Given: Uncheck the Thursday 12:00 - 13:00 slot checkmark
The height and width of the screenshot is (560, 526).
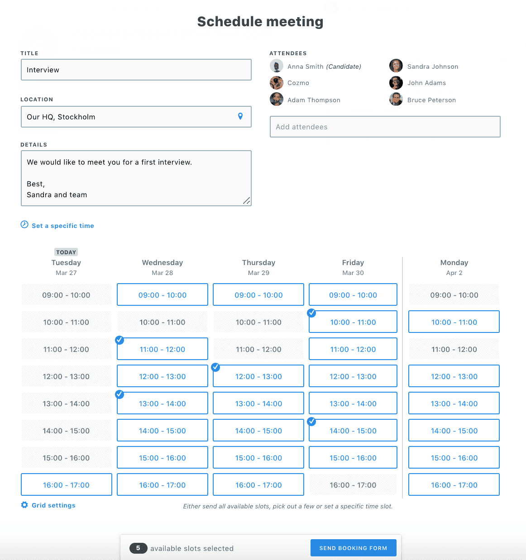Looking at the screenshot, I should [216, 367].
